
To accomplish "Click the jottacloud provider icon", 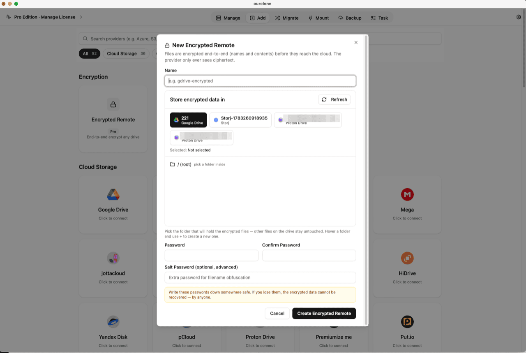I will coord(113,258).
